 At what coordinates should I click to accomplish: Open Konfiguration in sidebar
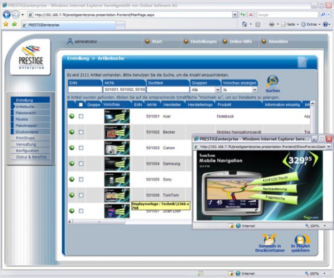coord(27,151)
